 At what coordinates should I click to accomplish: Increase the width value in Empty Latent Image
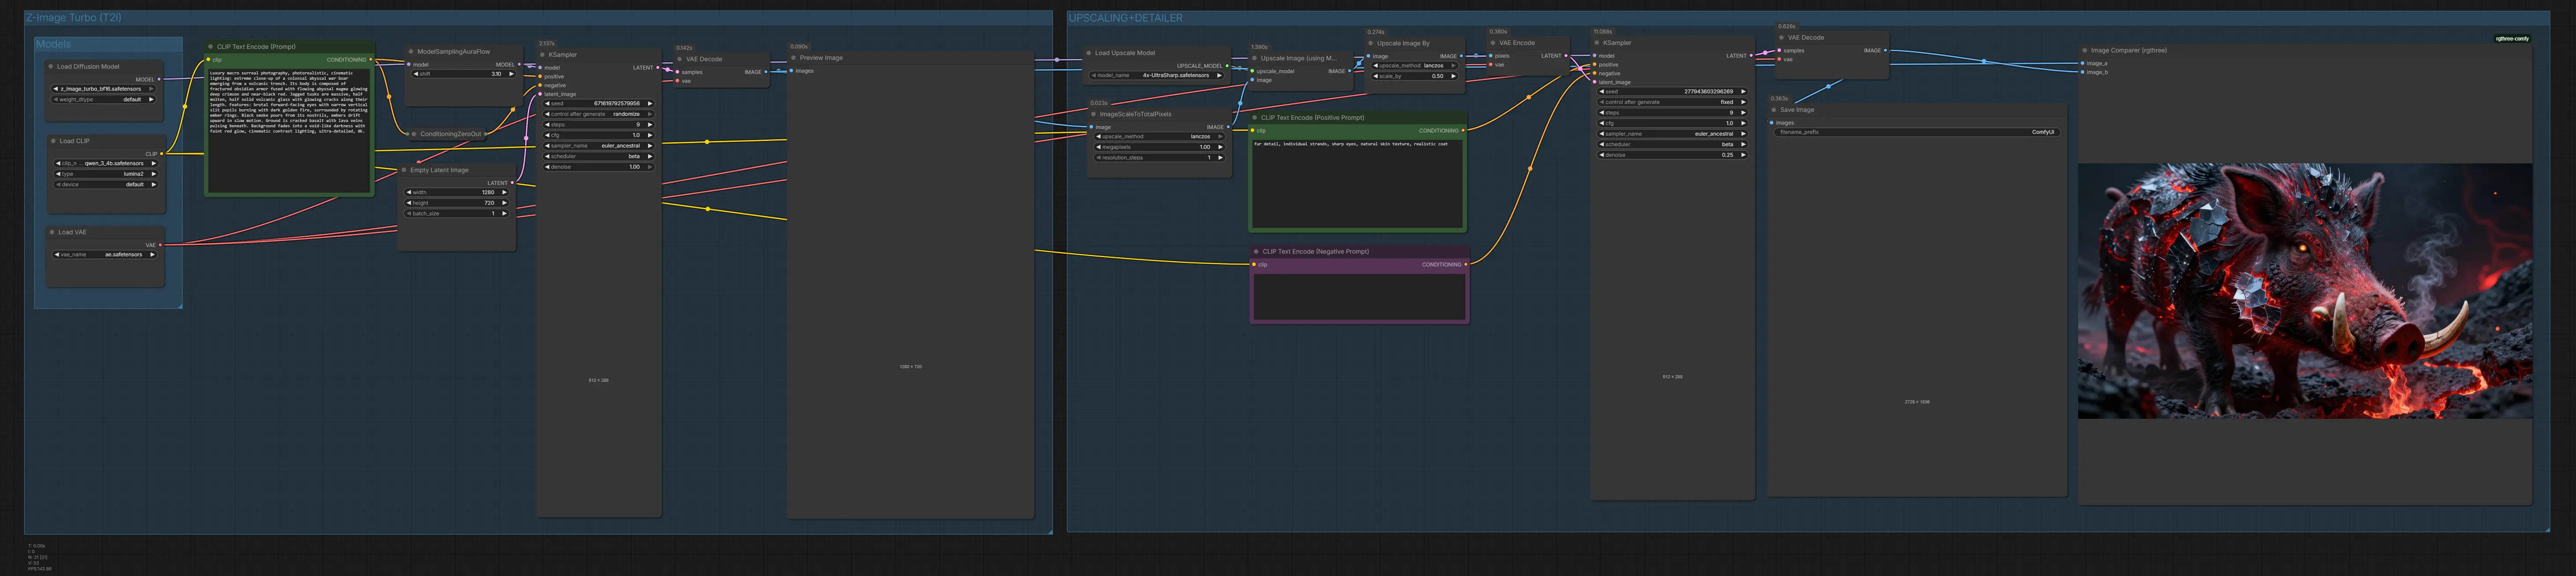tap(504, 192)
